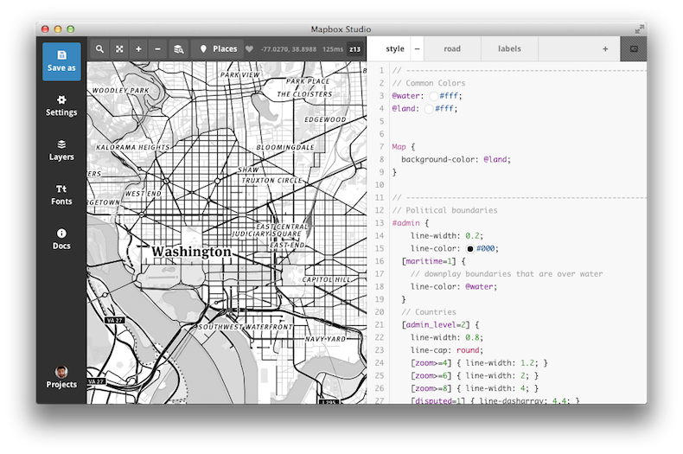Click the 125ms render time readout
Image resolution: width=683 pixels, height=454 pixels.
pyautogui.click(x=333, y=49)
